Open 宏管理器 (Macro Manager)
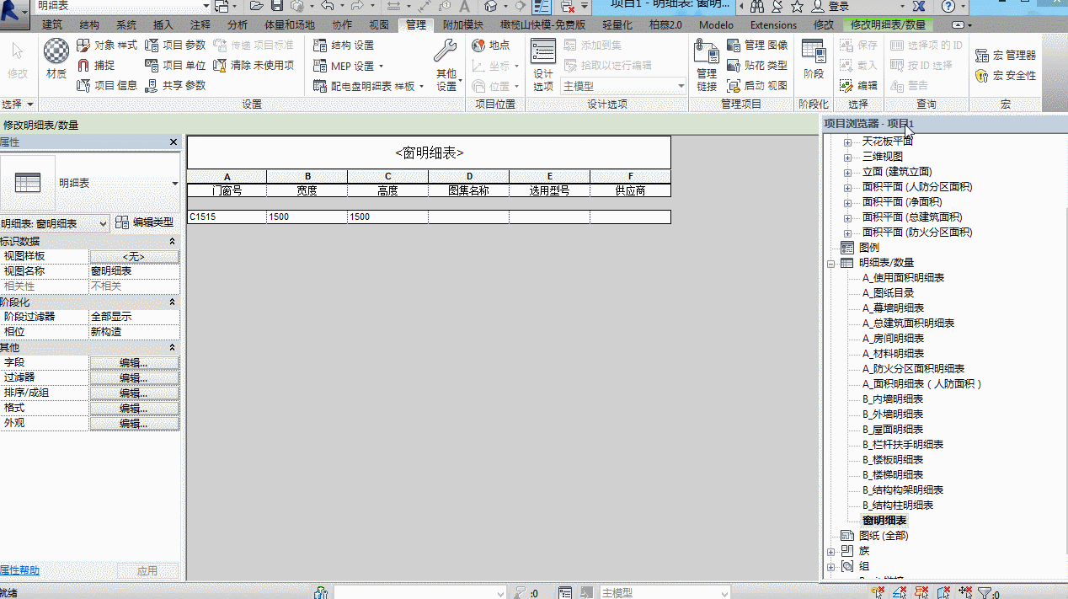 click(x=1006, y=55)
